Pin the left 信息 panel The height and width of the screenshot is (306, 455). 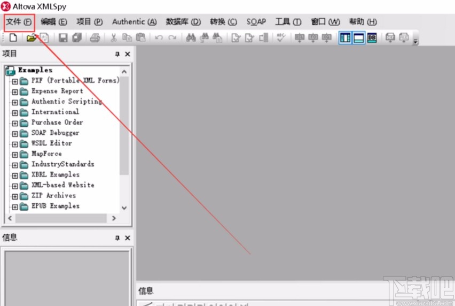tap(117, 238)
